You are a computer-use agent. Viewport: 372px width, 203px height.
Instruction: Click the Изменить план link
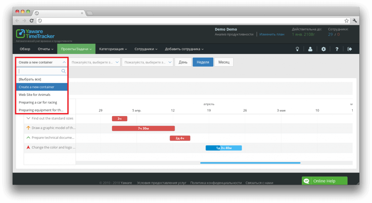pos(272,34)
